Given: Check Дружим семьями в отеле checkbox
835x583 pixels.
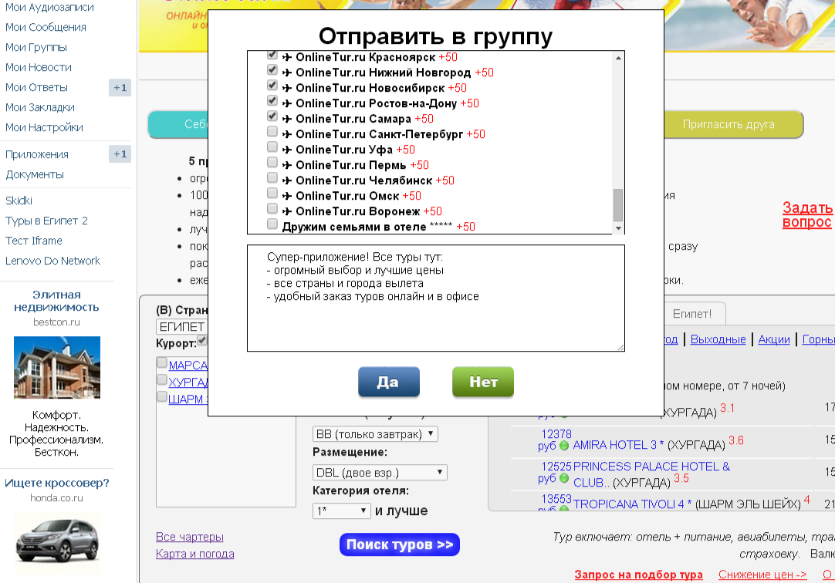Looking at the screenshot, I should point(272,224).
